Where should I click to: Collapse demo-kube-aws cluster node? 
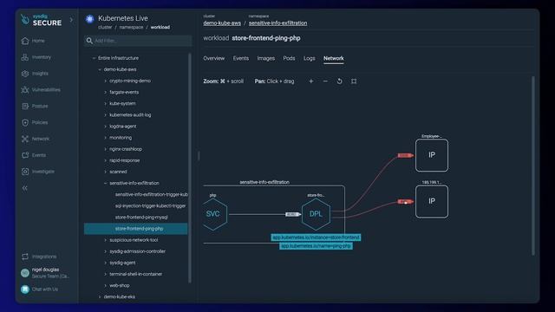pyautogui.click(x=100, y=69)
